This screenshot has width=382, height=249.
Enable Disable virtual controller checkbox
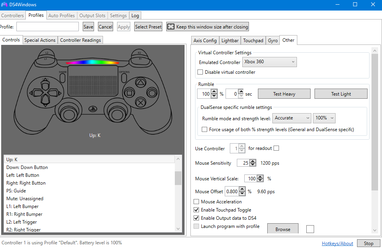pyautogui.click(x=200, y=72)
